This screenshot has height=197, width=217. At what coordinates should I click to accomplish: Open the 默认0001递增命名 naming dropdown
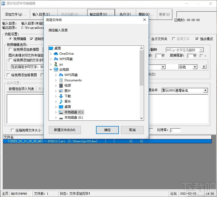[x=206, y=90]
